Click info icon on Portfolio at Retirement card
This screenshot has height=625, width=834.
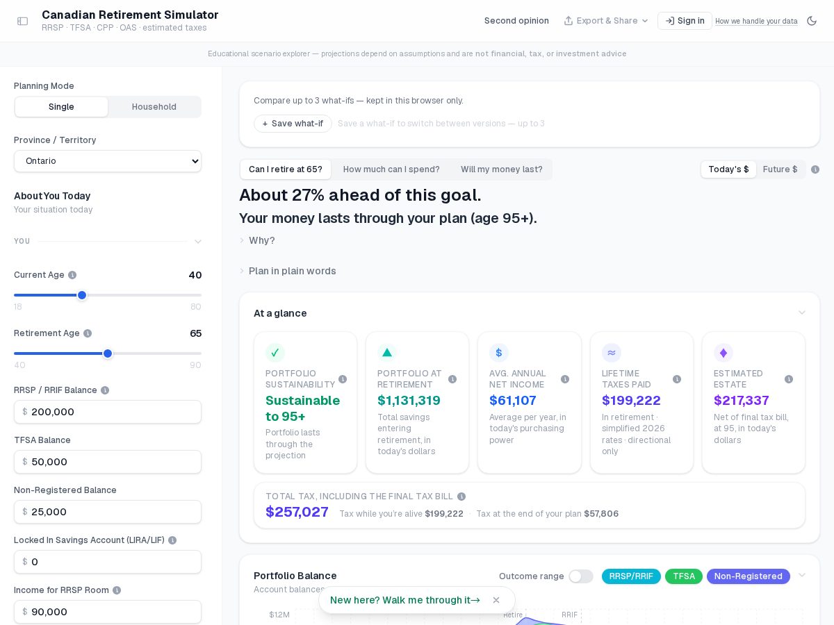pos(452,379)
